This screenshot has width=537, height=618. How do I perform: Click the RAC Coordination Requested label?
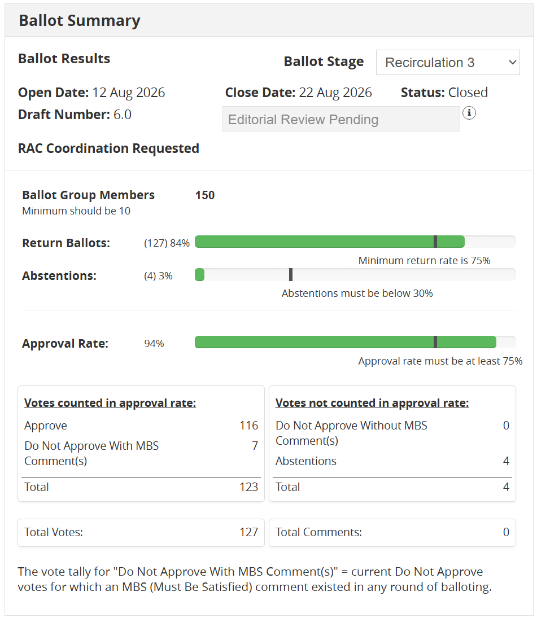point(108,148)
